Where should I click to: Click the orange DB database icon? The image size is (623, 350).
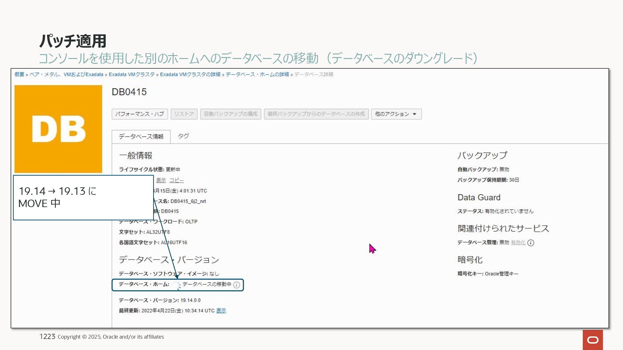click(x=58, y=129)
